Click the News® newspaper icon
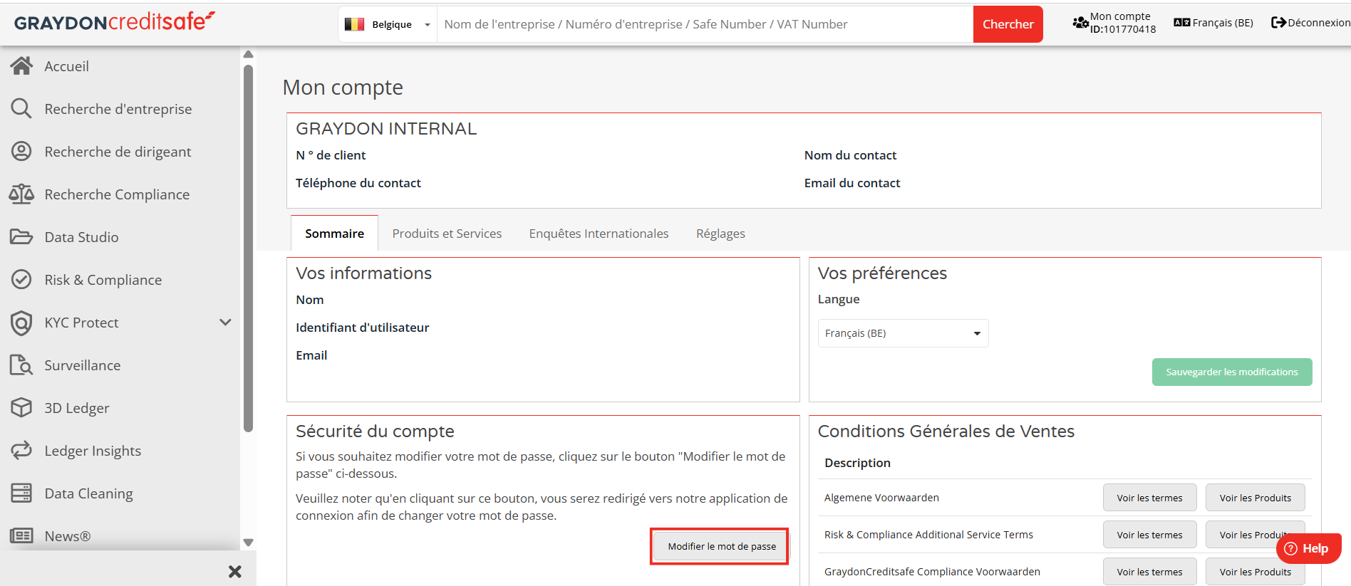The image size is (1351, 586). 21,536
